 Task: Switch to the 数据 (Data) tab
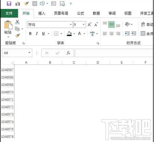click(x=96, y=13)
